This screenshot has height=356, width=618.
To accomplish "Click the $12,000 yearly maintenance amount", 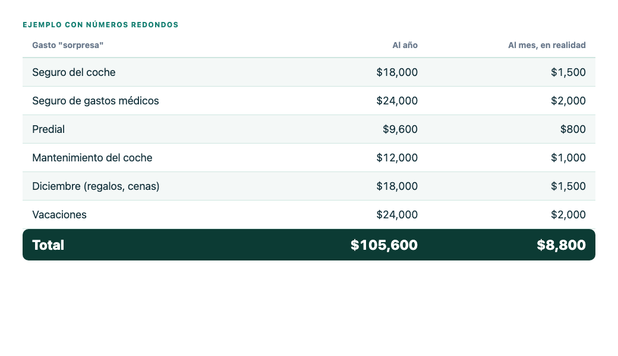I will 397,158.
